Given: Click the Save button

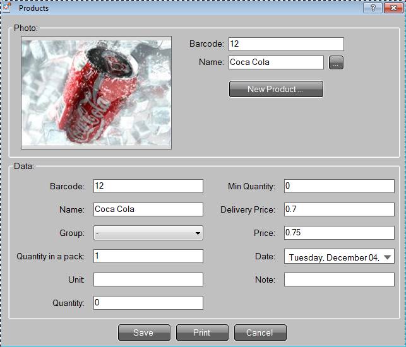Looking at the screenshot, I should pyautogui.click(x=144, y=332).
